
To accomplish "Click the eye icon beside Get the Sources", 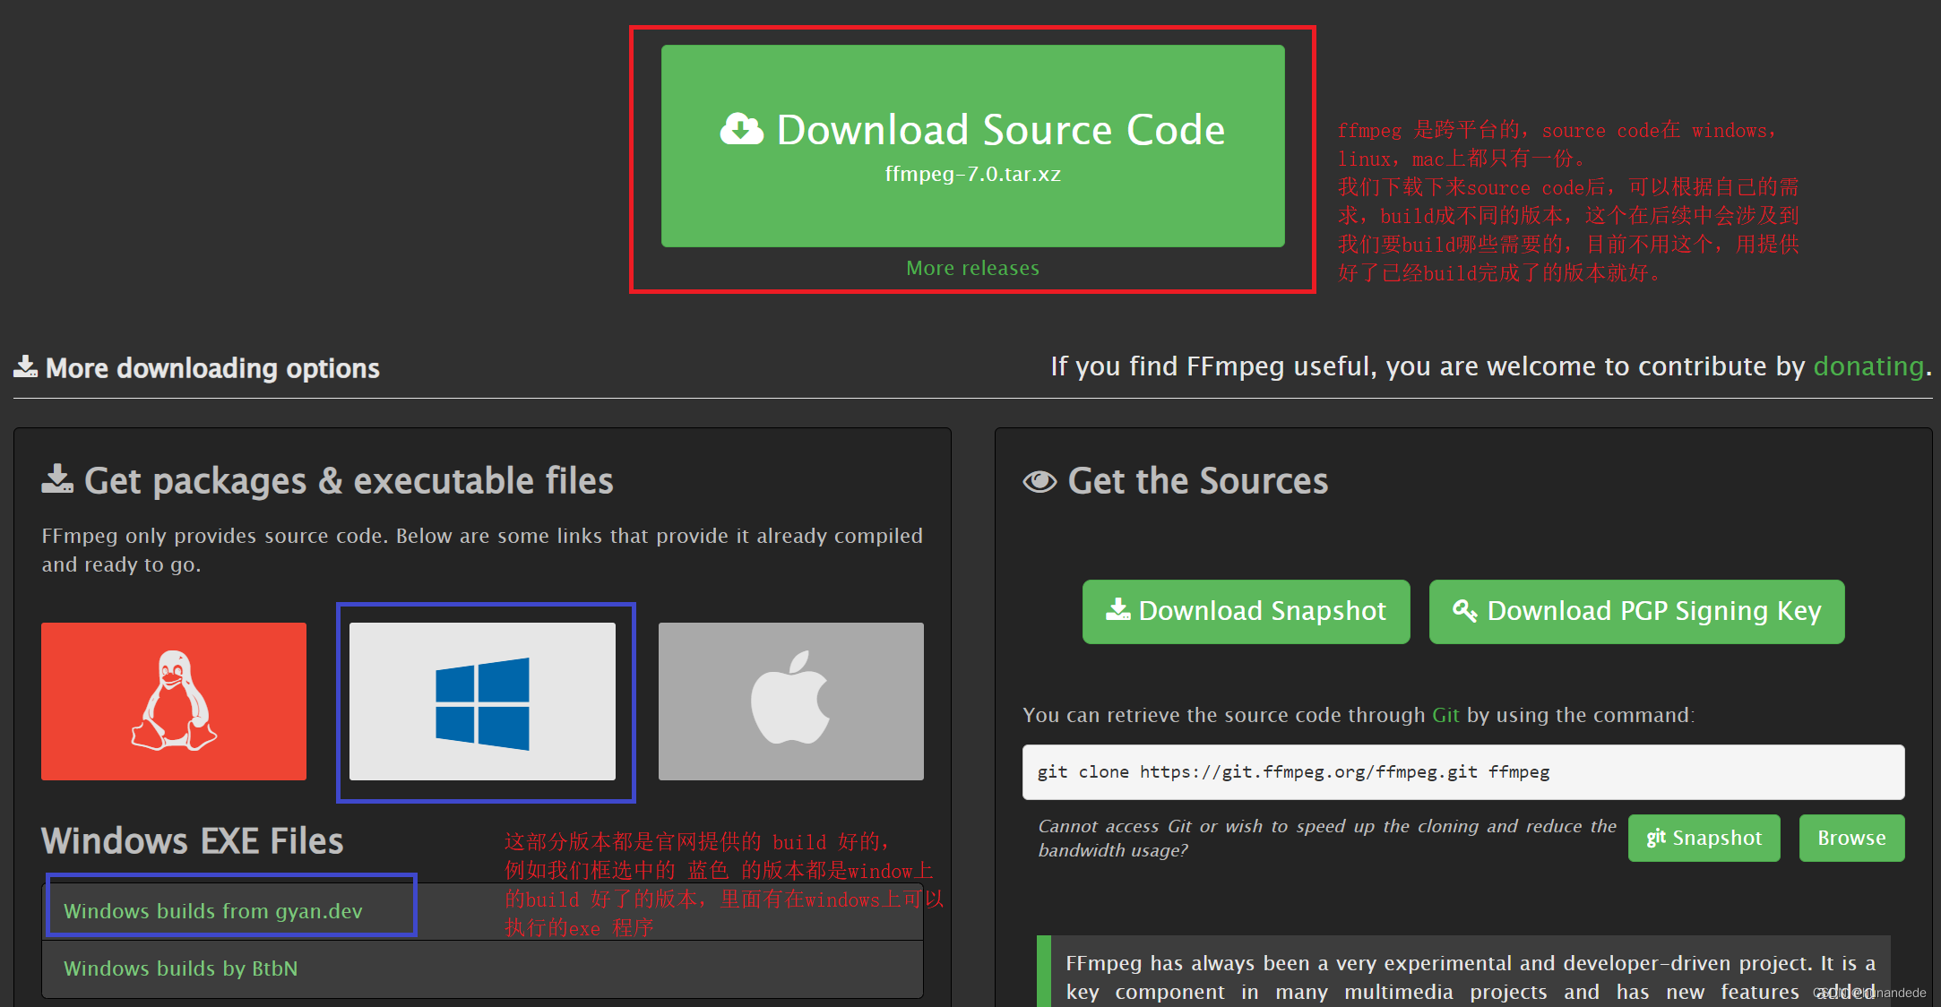I will click(x=1040, y=482).
